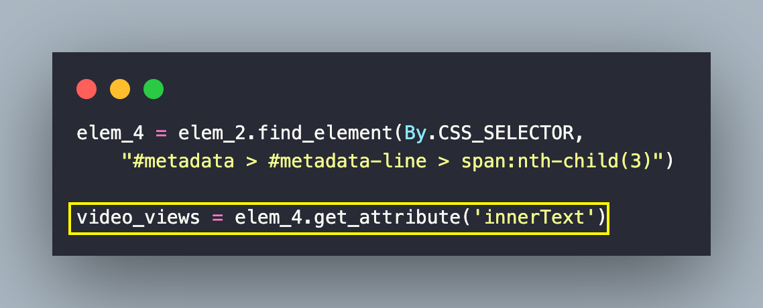The height and width of the screenshot is (308, 763).
Task: Click the video_views variable name
Action: pyautogui.click(x=138, y=218)
